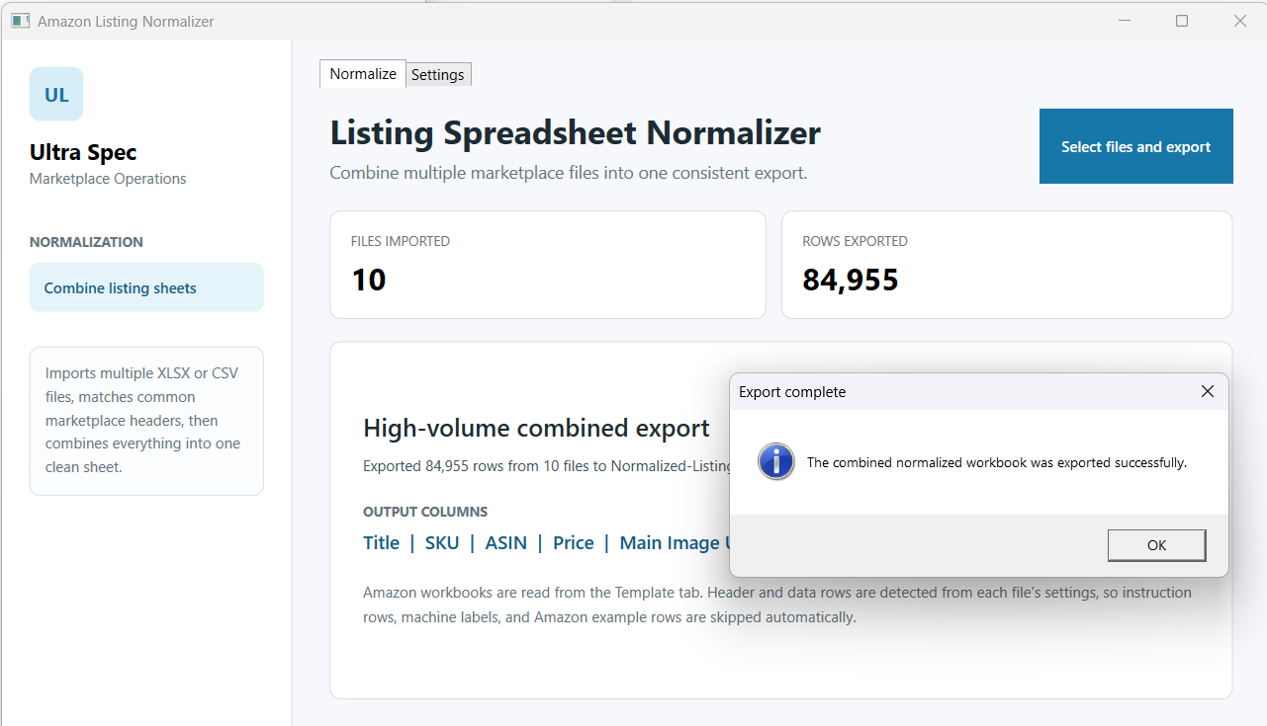This screenshot has height=726, width=1267.
Task: Open Combine listing sheets in sidebar
Action: pos(146,287)
